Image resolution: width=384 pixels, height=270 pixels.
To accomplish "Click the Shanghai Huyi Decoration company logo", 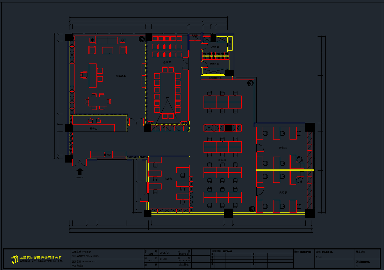I will coord(14,259).
